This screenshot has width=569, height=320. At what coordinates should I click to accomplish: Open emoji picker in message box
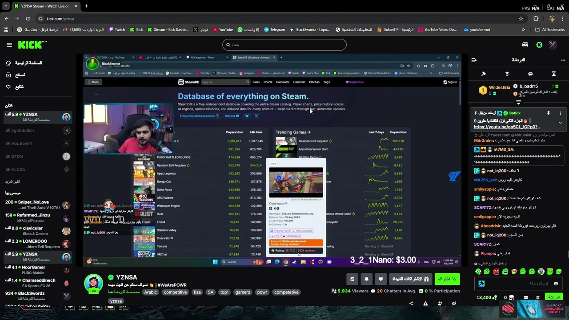pos(556,283)
